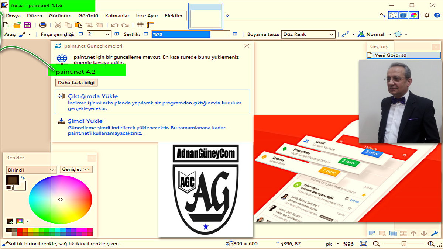Viewport: 443px width, 249px height.
Task: Click the Copy icon in toolbar
Action: [68, 25]
